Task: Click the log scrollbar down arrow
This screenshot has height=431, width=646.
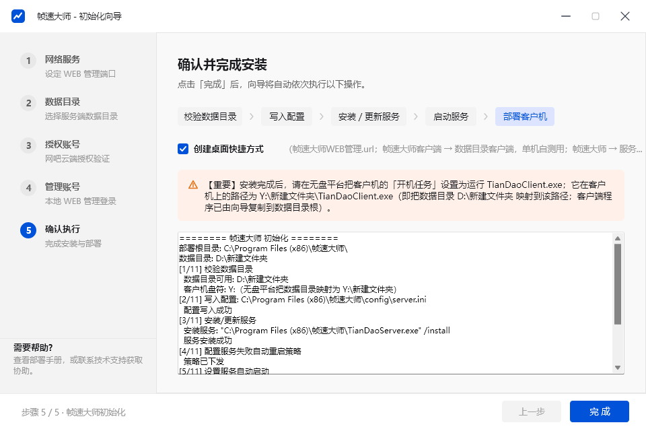Action: tap(618, 368)
